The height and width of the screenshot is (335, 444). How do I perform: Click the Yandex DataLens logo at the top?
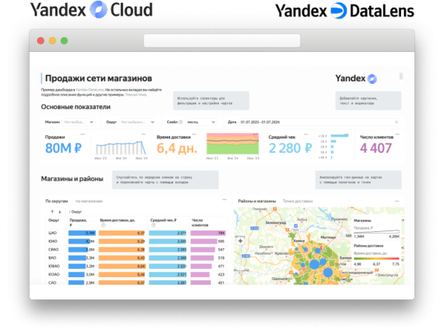(x=345, y=11)
